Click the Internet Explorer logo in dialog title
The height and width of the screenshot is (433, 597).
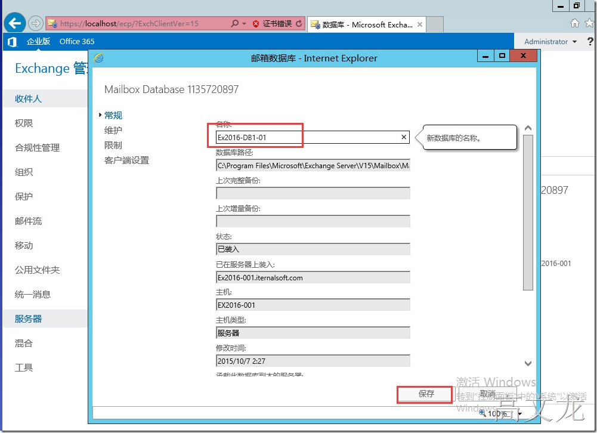click(x=98, y=58)
